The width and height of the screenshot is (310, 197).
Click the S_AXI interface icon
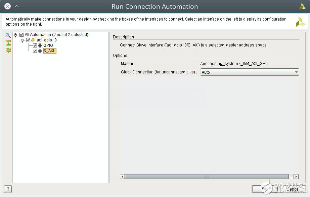[x=40, y=51]
